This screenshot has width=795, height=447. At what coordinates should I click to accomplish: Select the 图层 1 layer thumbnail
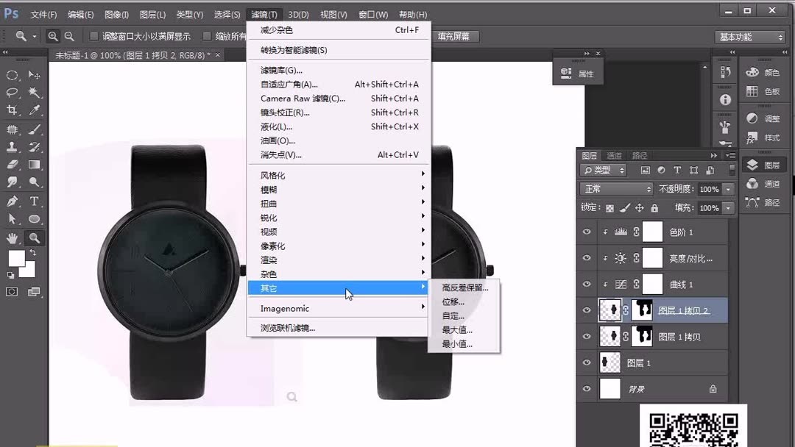point(610,362)
